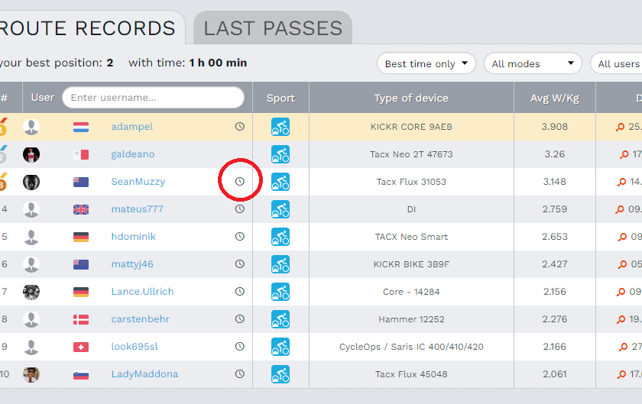Click magnifier icon in carstenbehr row
This screenshot has width=642, height=404.
pos(621,319)
